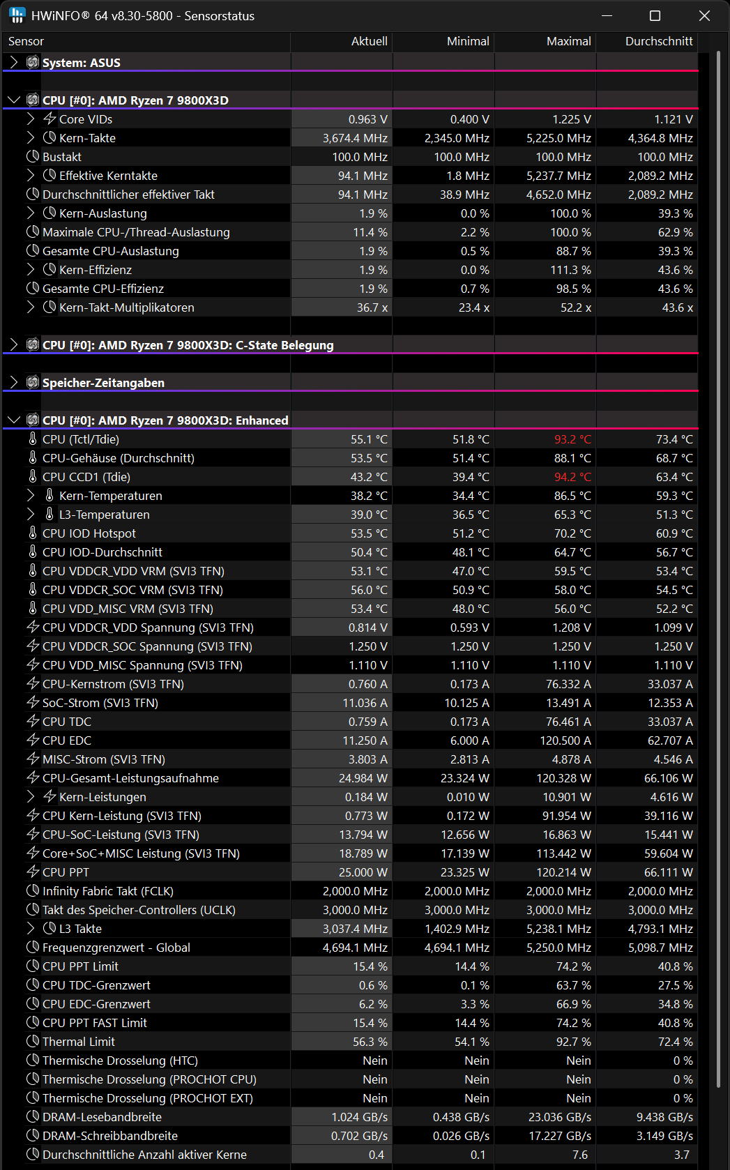Expand the Kern-Temperaturen row

[31, 496]
